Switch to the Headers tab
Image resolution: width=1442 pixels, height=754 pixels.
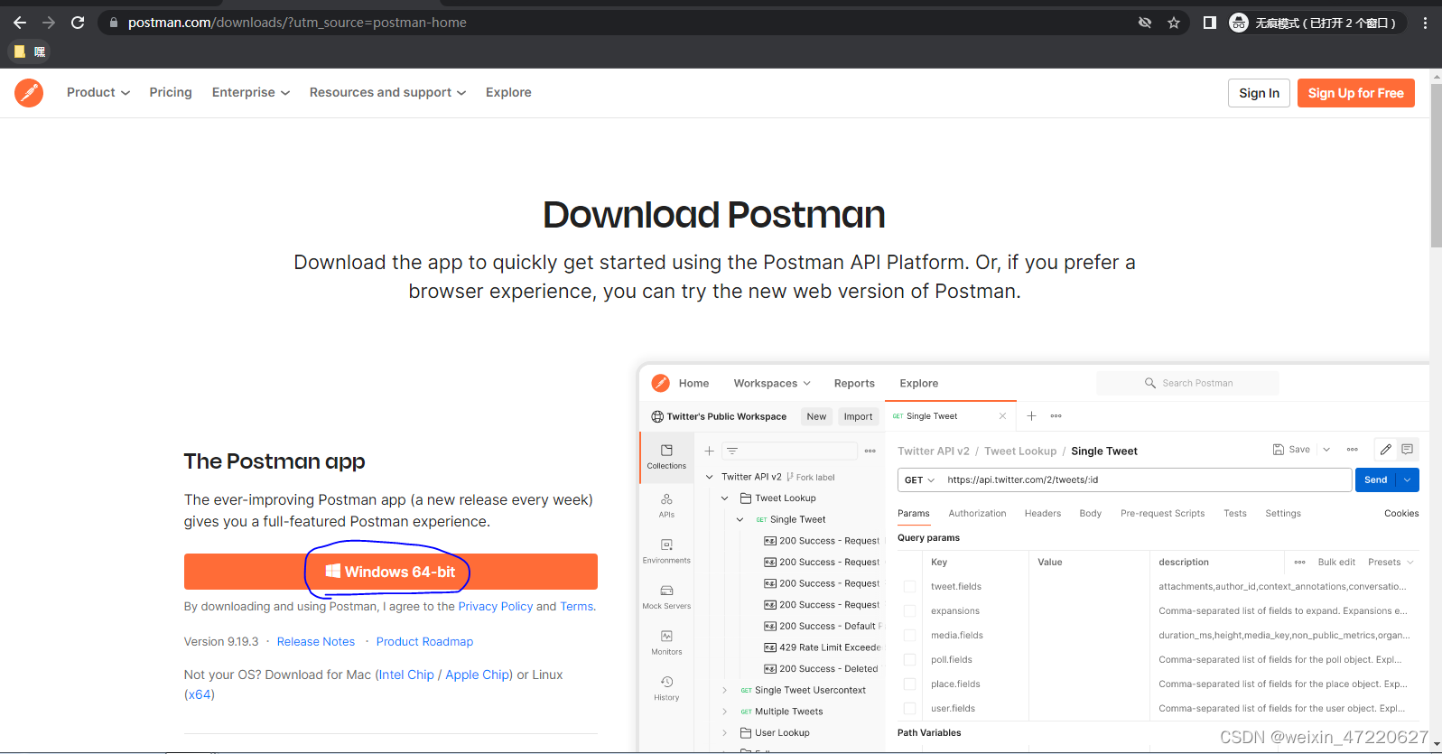[1043, 513]
